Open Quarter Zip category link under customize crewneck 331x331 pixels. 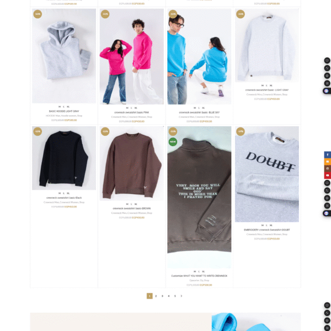coord(196,280)
